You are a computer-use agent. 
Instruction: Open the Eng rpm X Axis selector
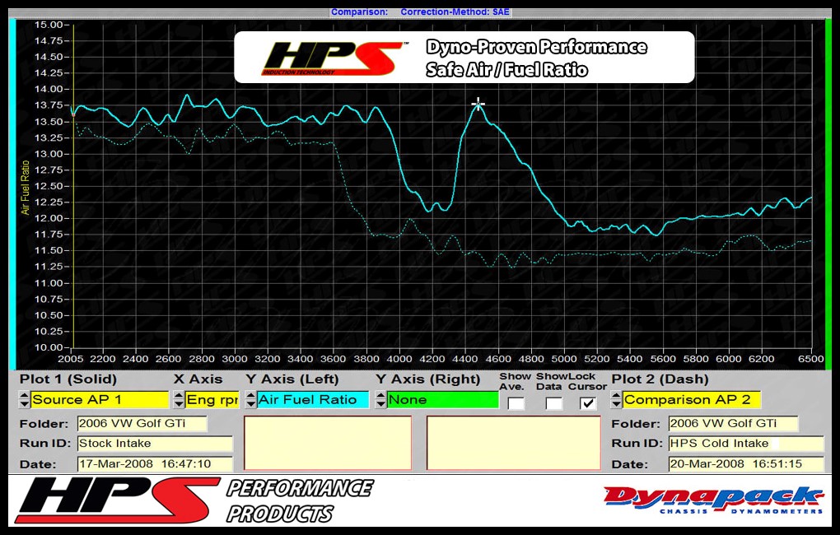pyautogui.click(x=212, y=399)
